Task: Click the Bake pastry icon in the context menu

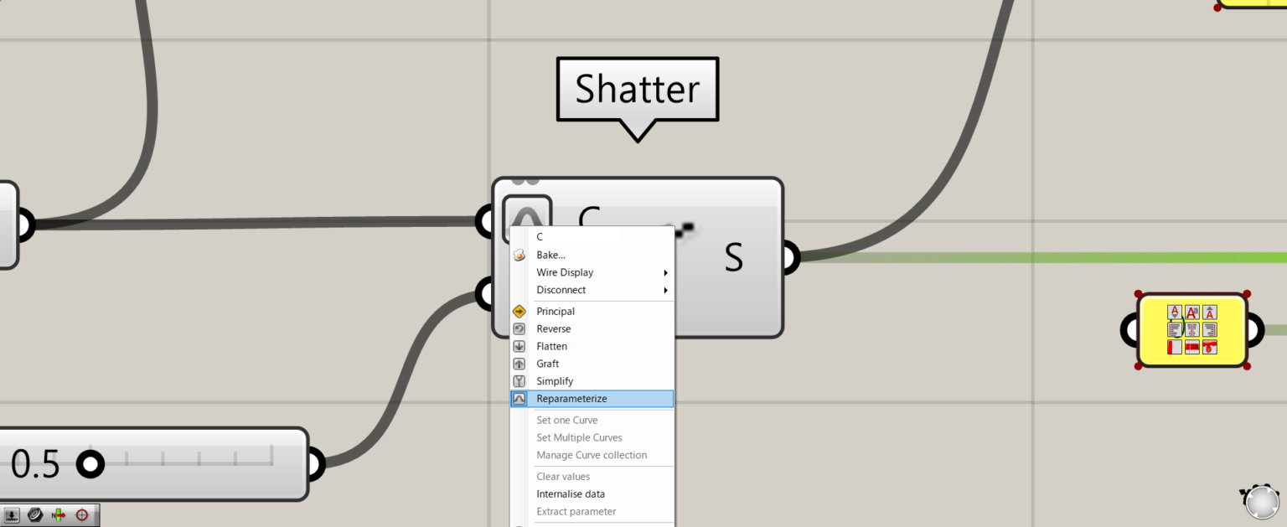Action: pyautogui.click(x=519, y=255)
